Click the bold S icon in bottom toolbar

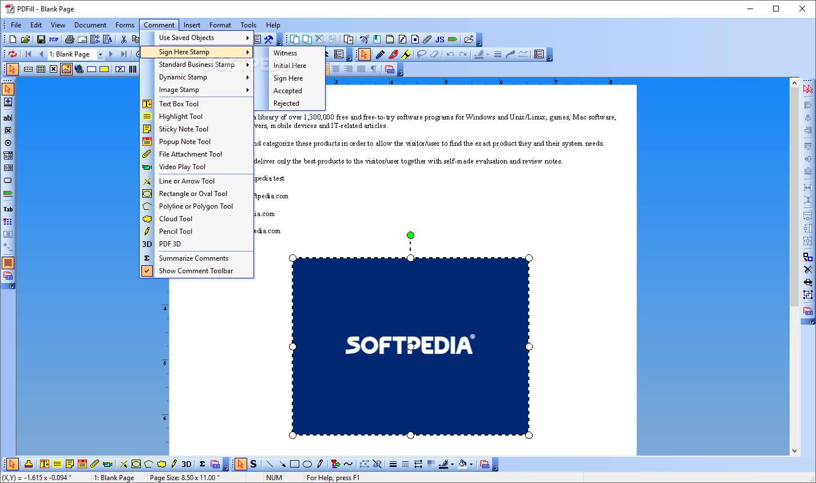coord(253,464)
